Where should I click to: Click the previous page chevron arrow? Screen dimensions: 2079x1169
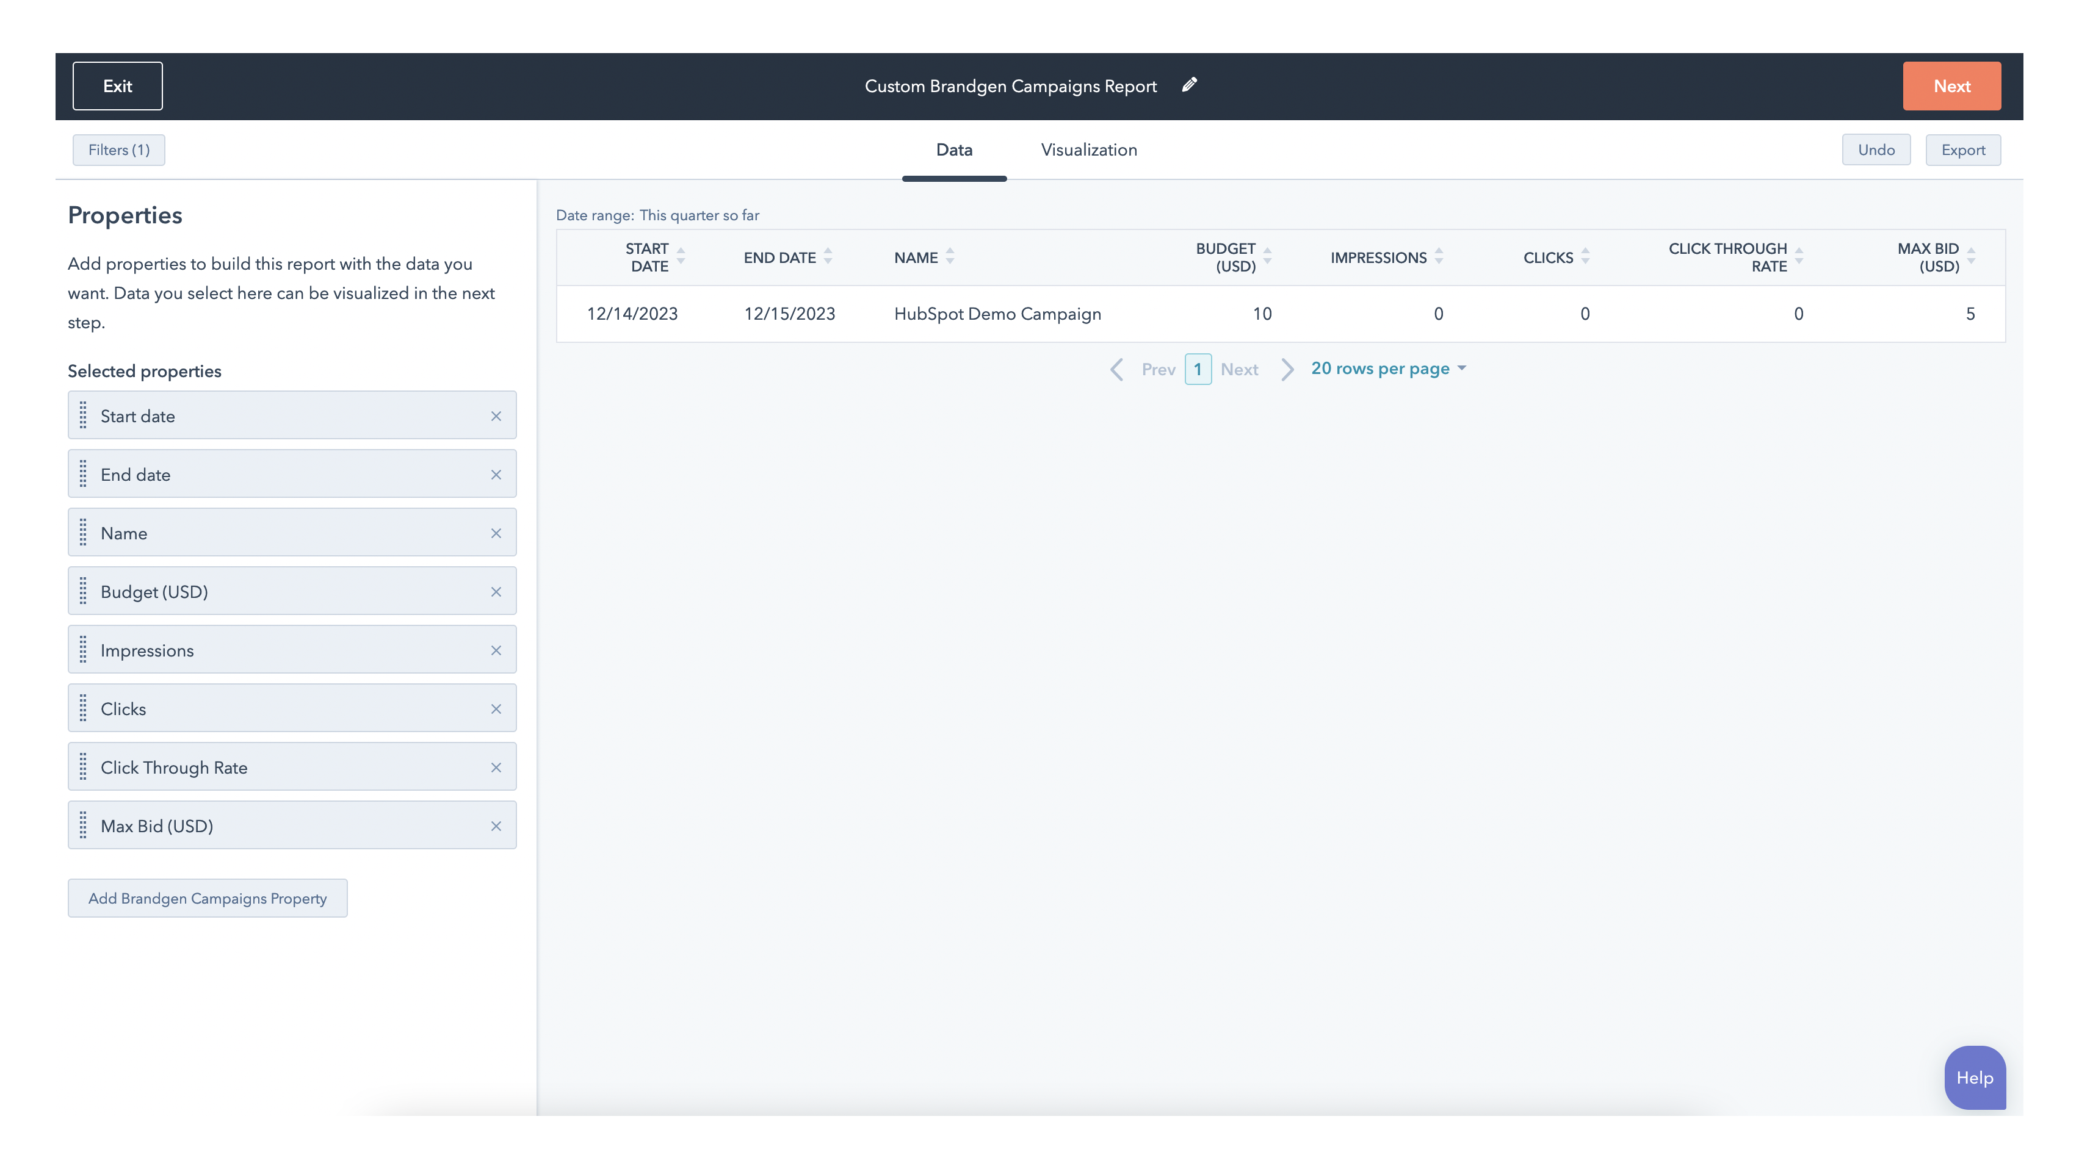coord(1117,369)
